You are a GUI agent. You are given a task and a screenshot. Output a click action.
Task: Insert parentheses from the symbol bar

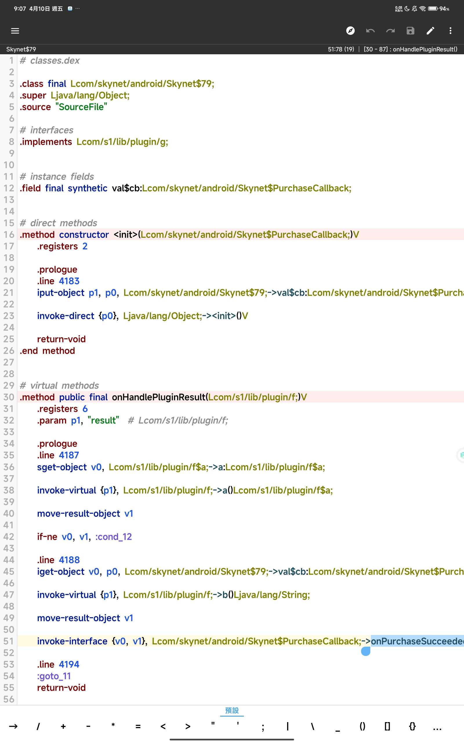[x=362, y=726]
